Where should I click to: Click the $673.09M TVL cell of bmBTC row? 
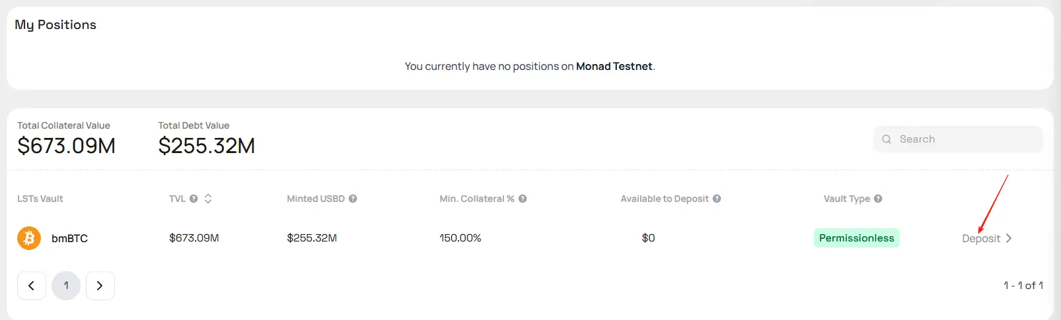coord(194,238)
